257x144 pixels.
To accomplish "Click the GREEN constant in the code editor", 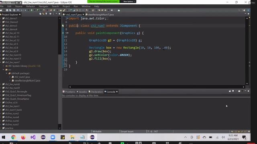I will [x=124, y=55].
